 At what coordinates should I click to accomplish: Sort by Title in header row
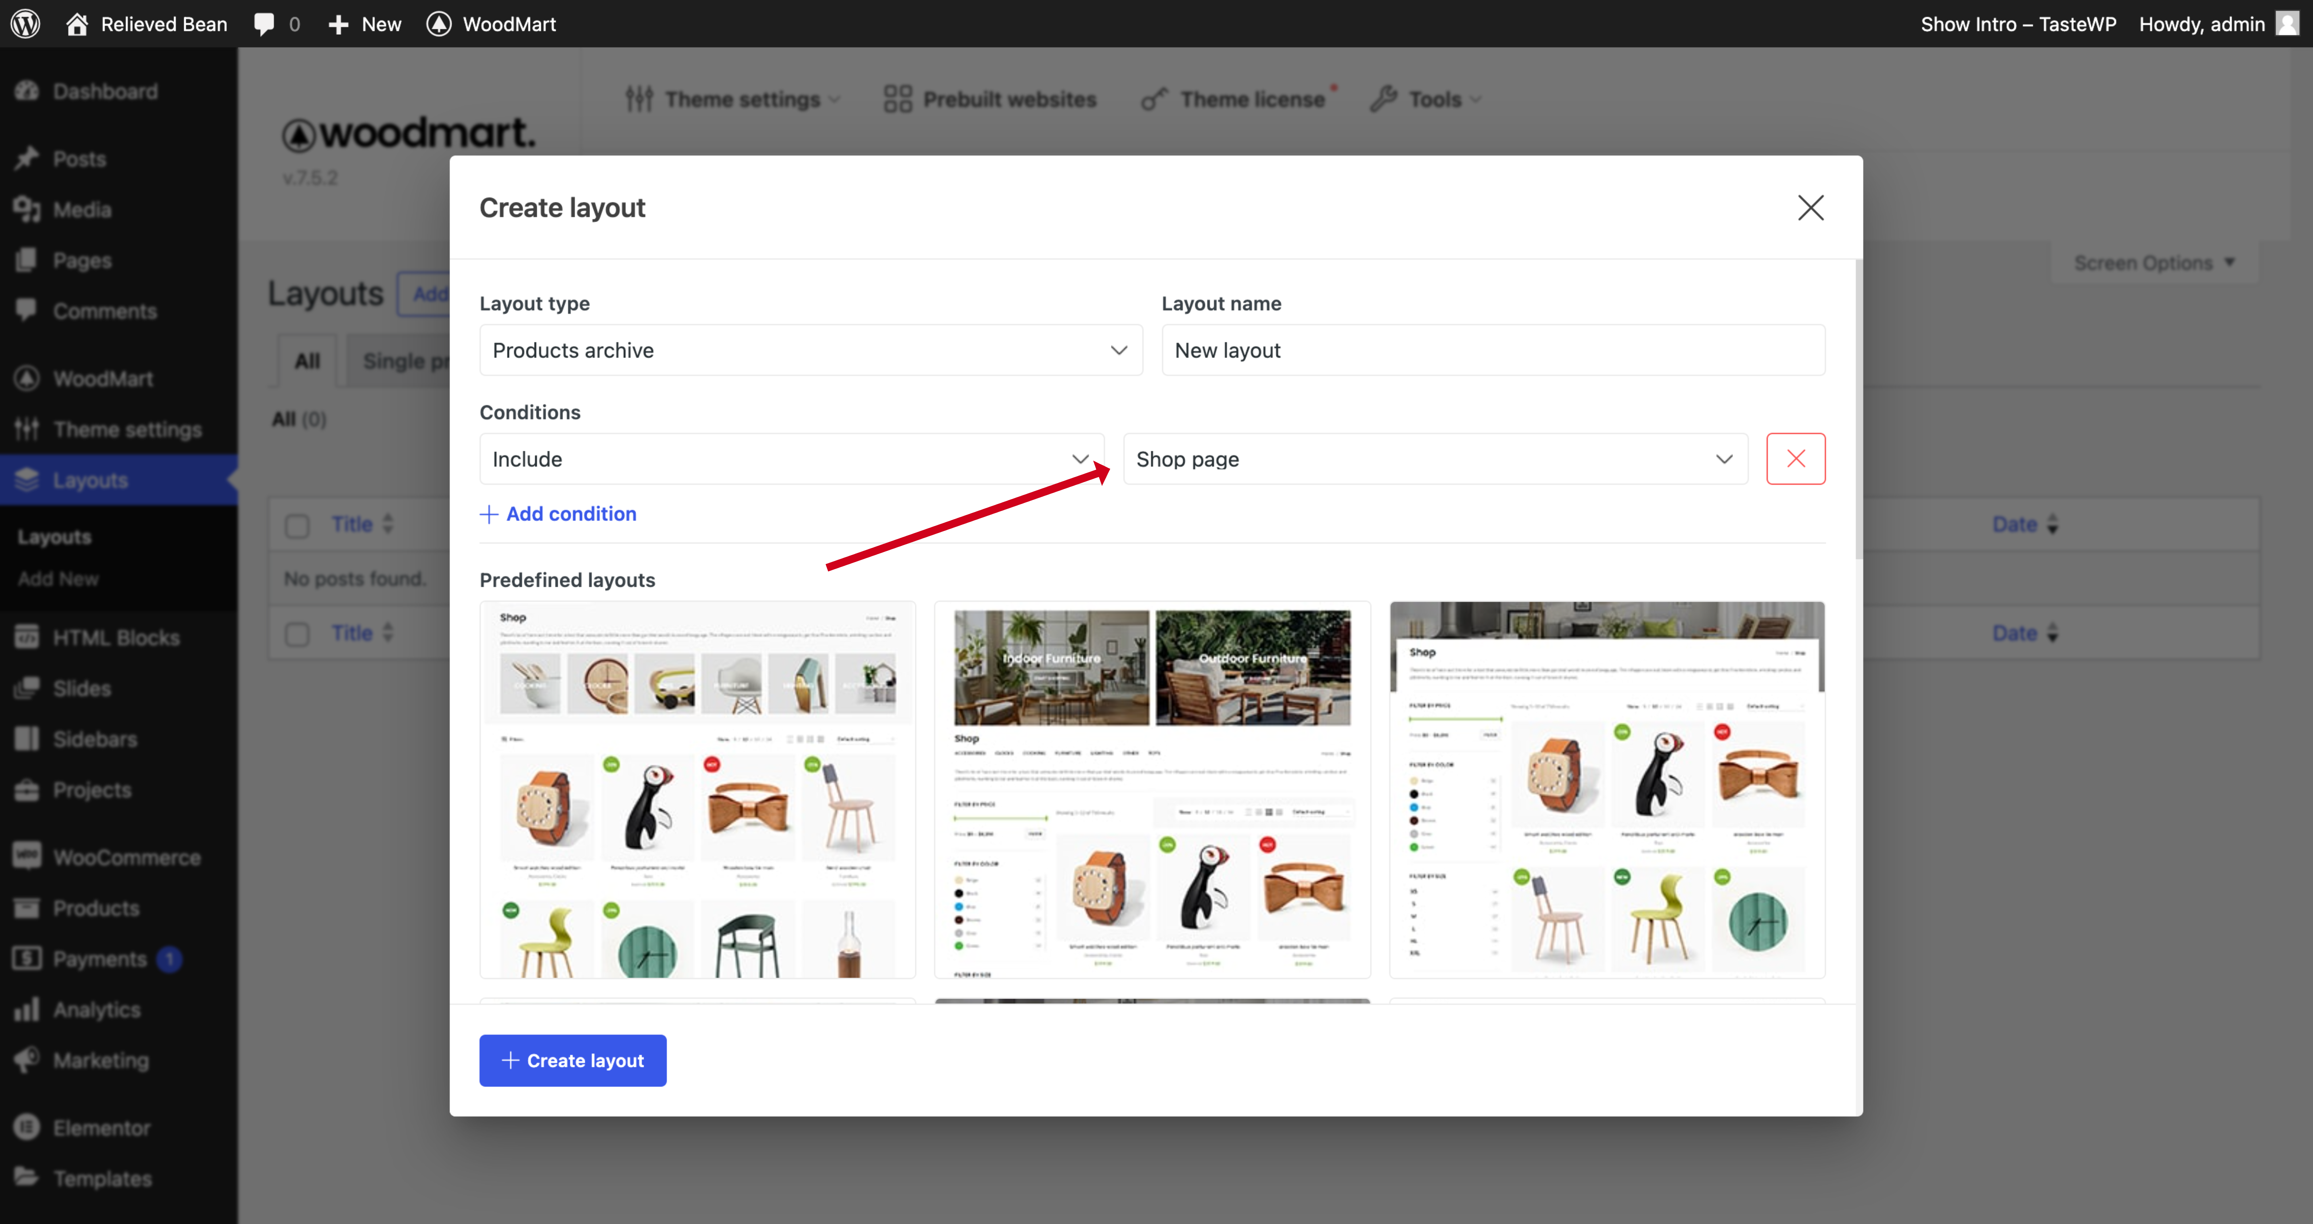click(363, 524)
